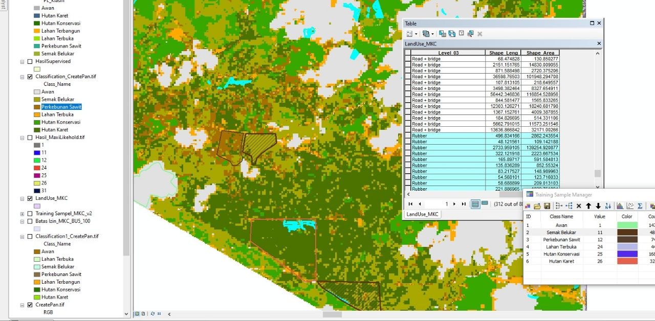The image size is (655, 321).
Task: Click Pause Drawing icon below map
Action: tap(159, 313)
